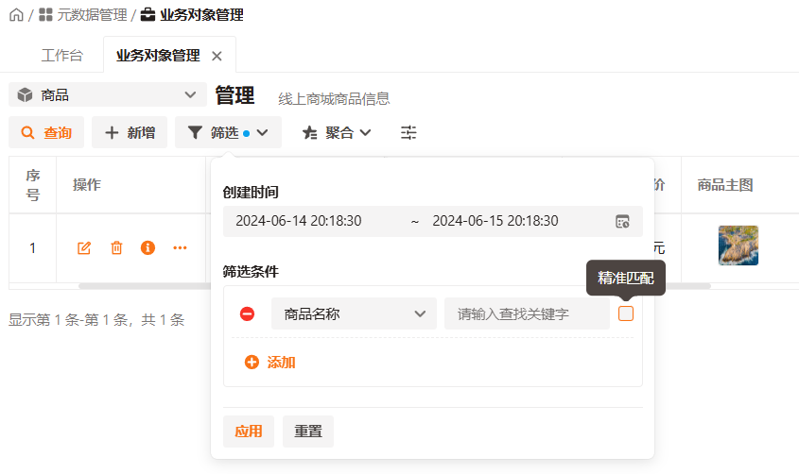The image size is (799, 474).
Task: Toggle the 筛选 filter dropdown
Action: [228, 133]
